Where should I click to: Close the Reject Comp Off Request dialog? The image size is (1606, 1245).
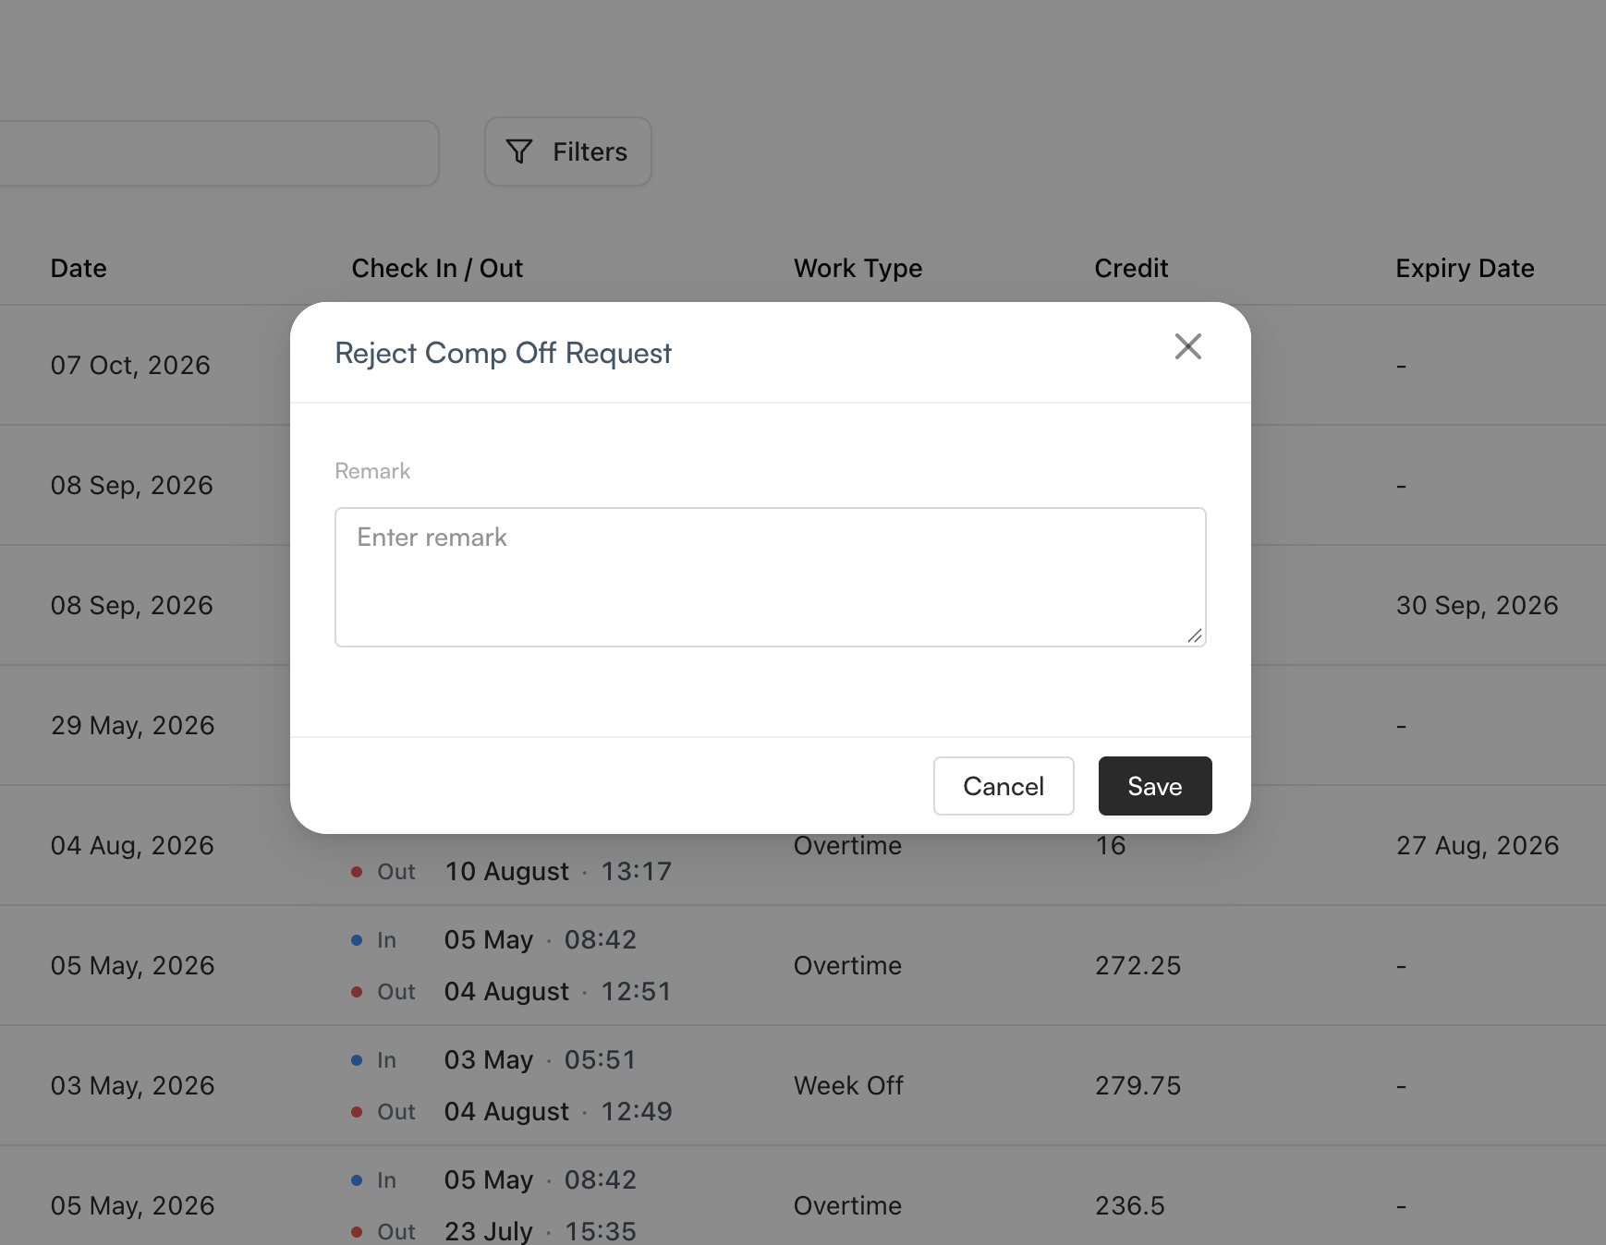point(1187,346)
